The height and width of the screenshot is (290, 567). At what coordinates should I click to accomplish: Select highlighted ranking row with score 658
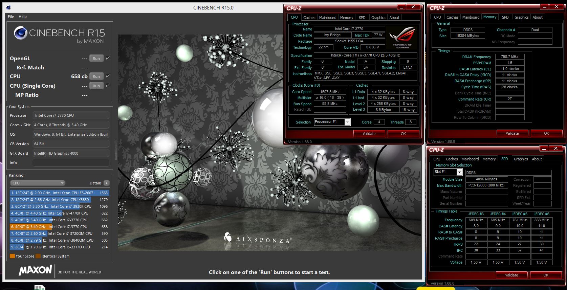tap(60, 227)
